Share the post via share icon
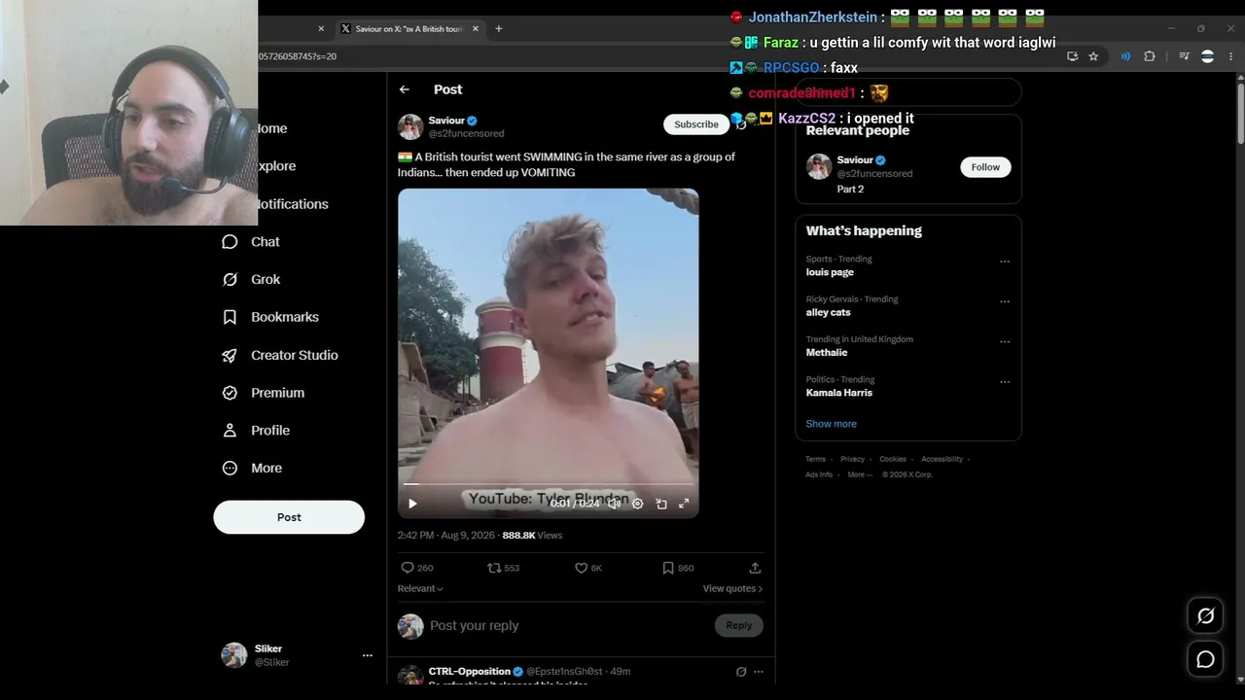 point(755,568)
